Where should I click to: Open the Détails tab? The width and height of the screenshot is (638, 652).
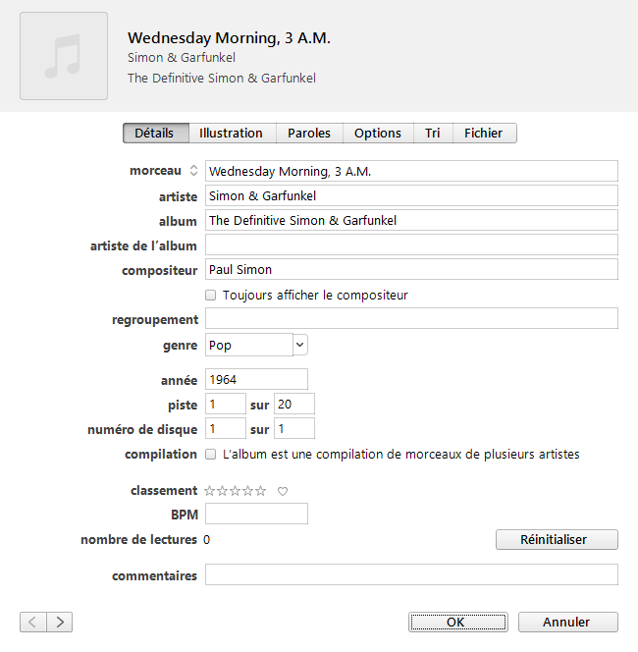[x=156, y=134]
